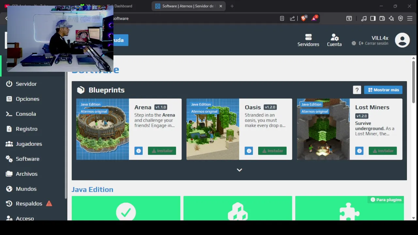Viewport: 418px width, 235px height.
Task: Close the Aternos Software tab
Action: [x=221, y=6]
